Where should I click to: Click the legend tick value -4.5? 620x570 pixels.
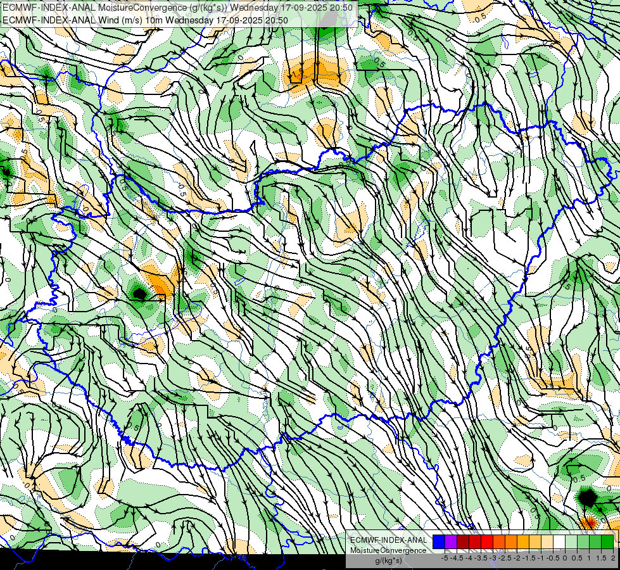coord(457,558)
